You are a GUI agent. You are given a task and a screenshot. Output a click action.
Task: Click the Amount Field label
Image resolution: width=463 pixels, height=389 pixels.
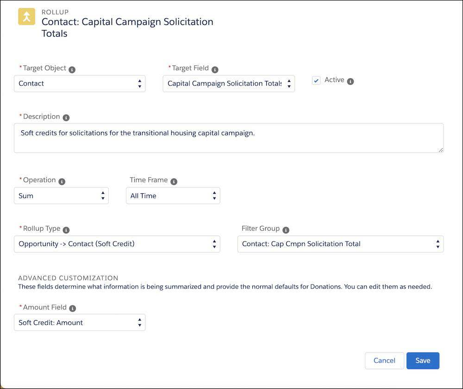pyautogui.click(x=44, y=307)
